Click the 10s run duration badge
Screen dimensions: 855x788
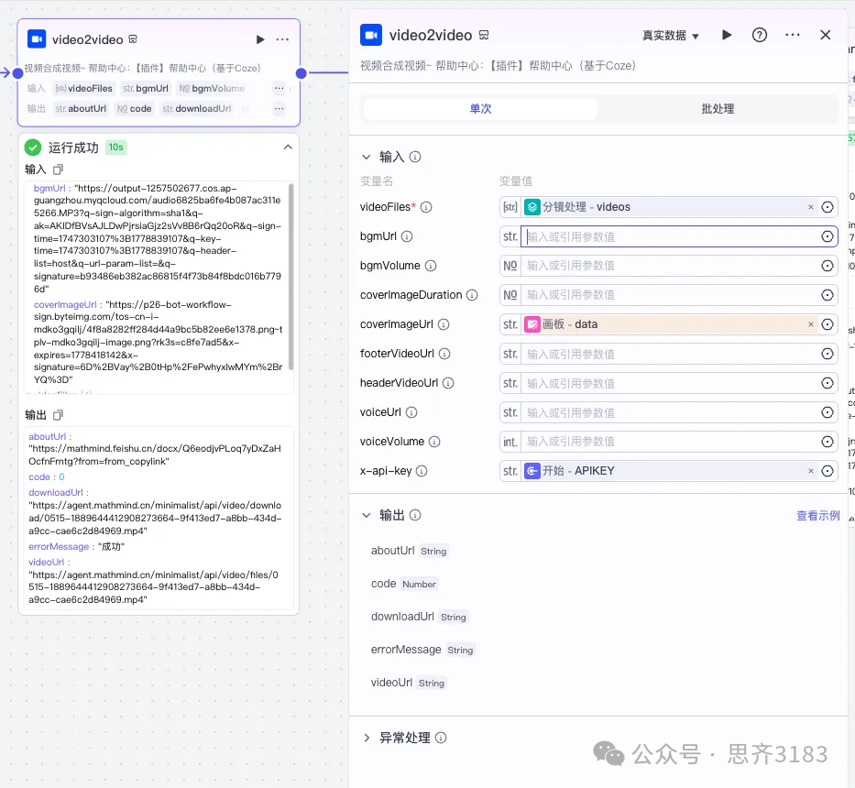point(115,148)
